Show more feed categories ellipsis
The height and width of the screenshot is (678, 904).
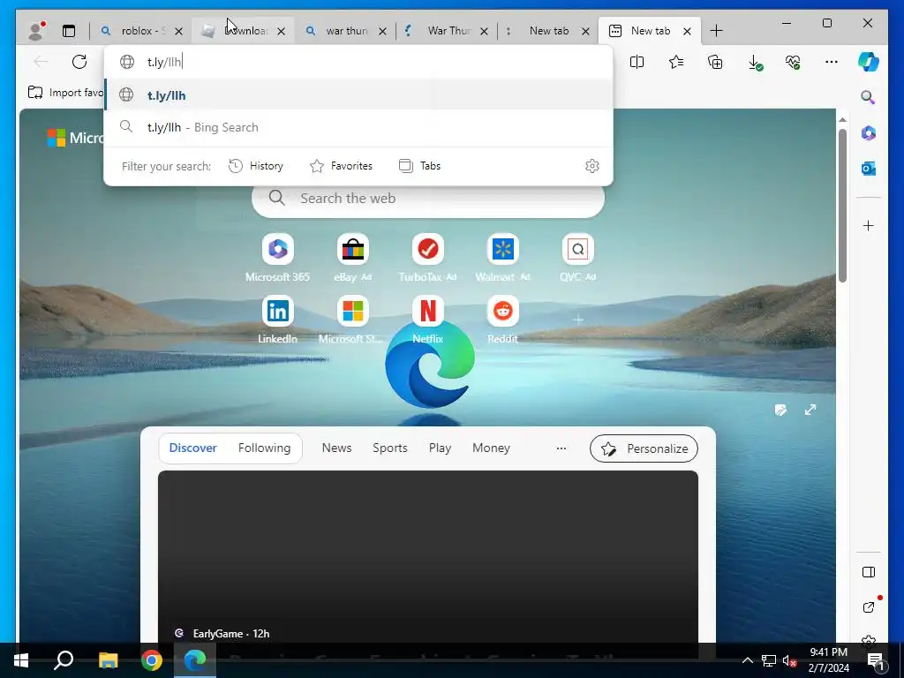[x=561, y=448]
